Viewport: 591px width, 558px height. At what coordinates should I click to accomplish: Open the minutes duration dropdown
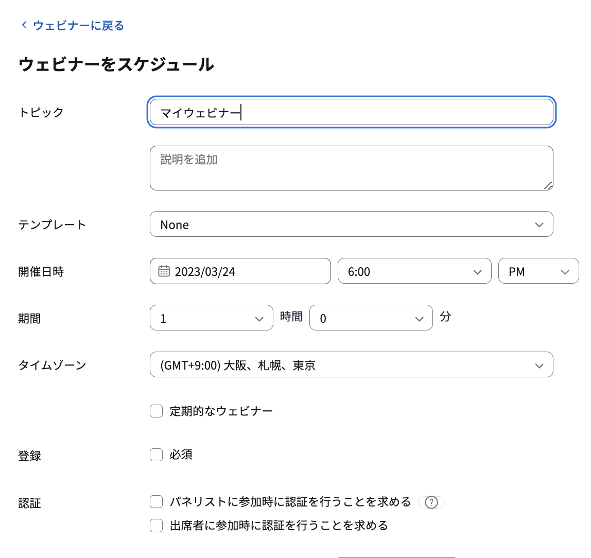pos(371,318)
